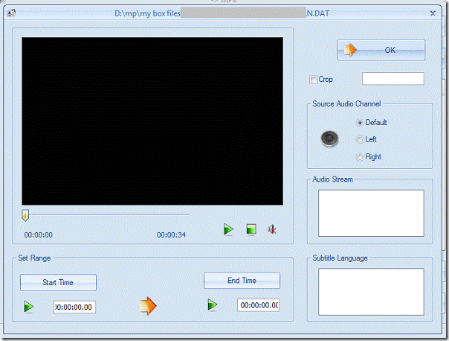Image resolution: width=449 pixels, height=341 pixels.
Task: Toggle the mute speaker icon
Action: click(x=272, y=229)
